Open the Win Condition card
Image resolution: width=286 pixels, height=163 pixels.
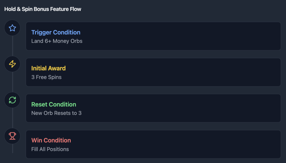[153, 144]
